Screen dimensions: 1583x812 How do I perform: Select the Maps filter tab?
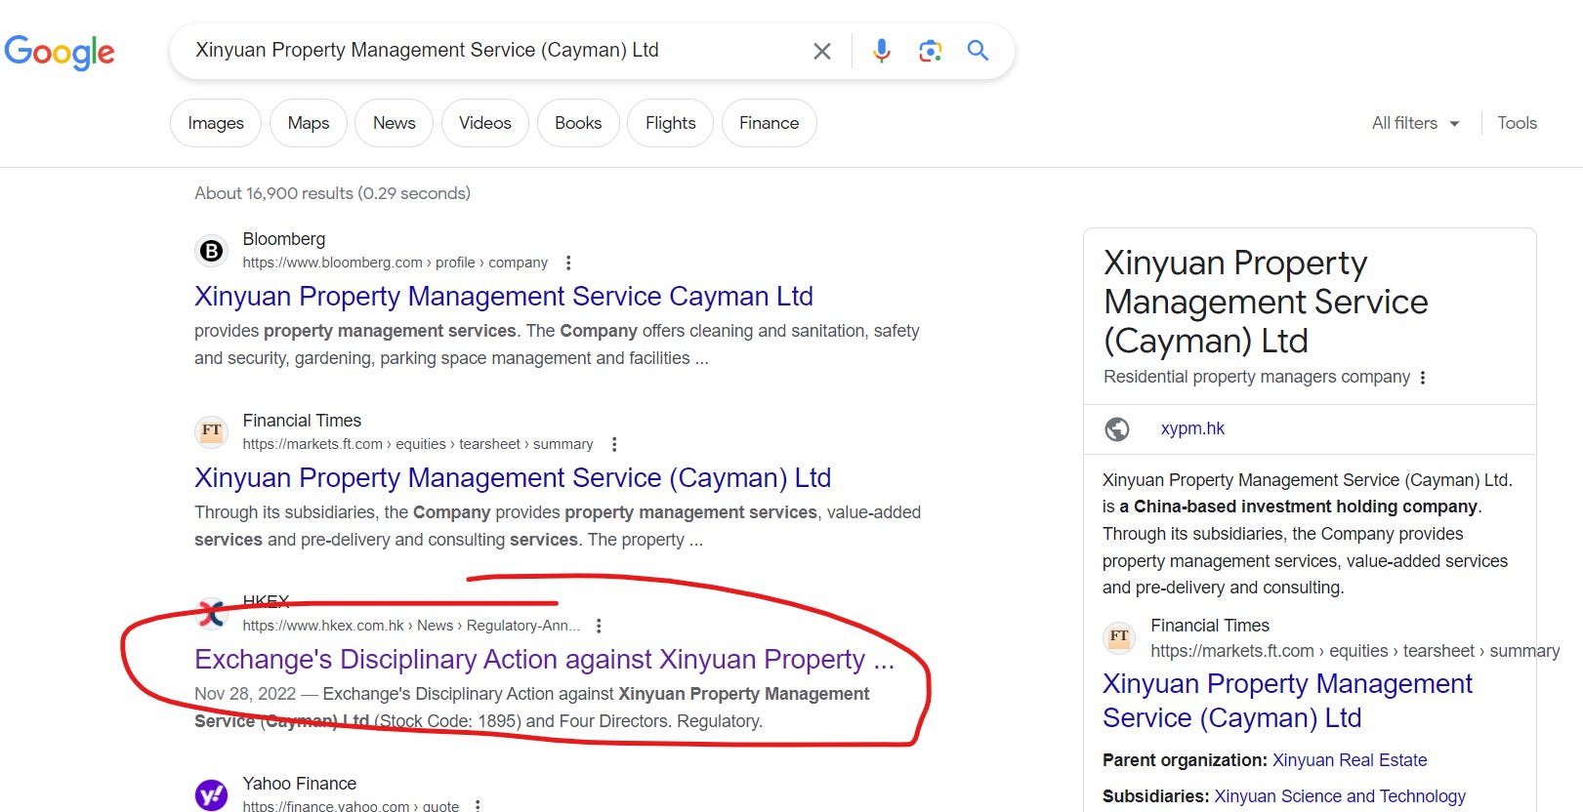click(309, 123)
